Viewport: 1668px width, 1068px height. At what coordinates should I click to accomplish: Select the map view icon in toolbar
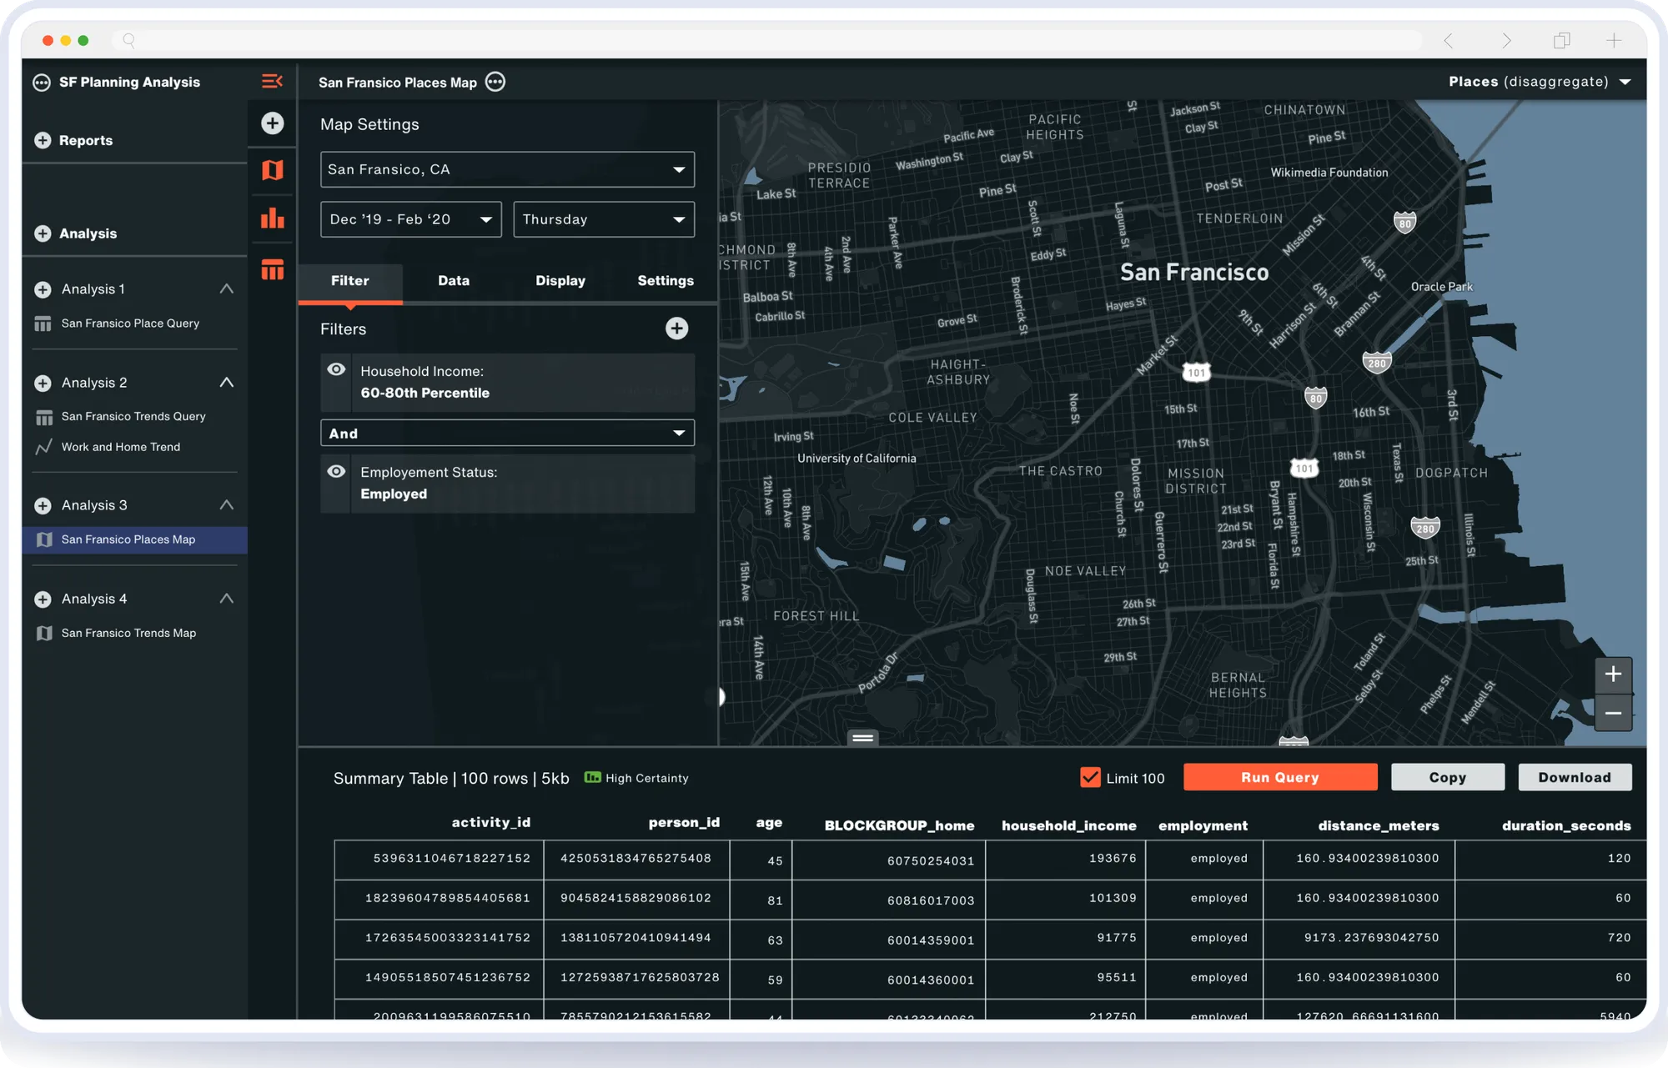[x=272, y=170]
